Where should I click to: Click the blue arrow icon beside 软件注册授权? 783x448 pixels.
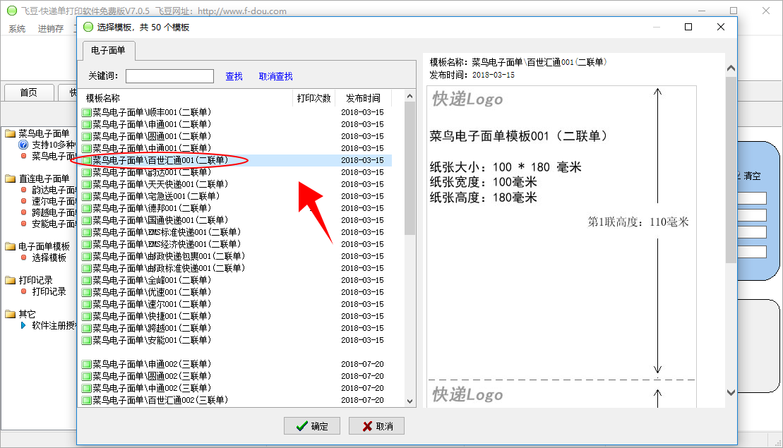tap(23, 325)
